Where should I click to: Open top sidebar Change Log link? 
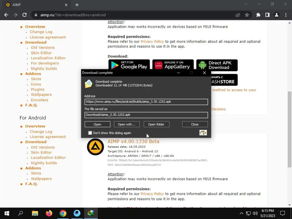click(x=41, y=32)
